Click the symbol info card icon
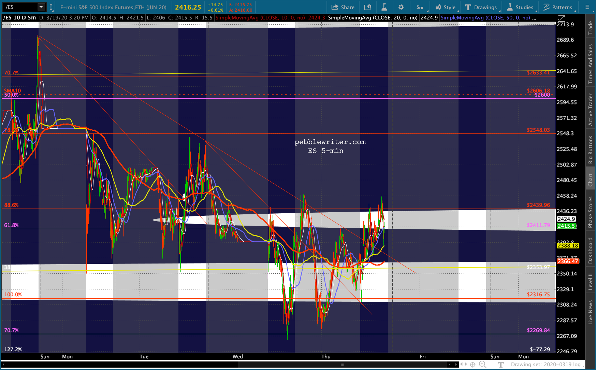 coord(367,7)
